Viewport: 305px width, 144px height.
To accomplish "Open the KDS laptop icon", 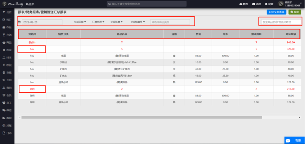I will tap(4, 57).
